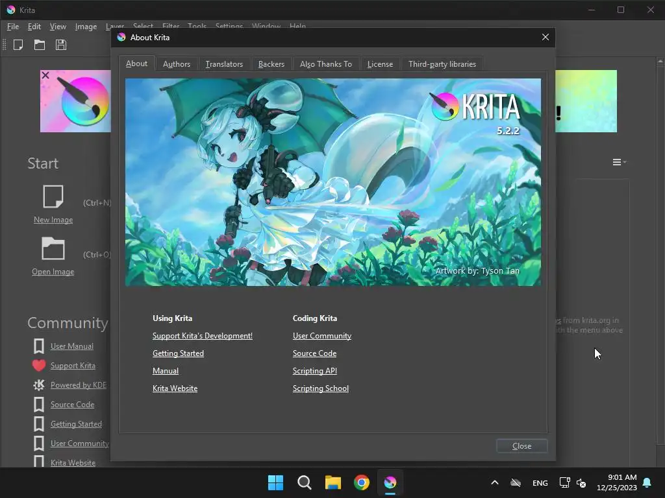The height and width of the screenshot is (498, 665).
Task: Show hidden system tray icons
Action: 494,482
